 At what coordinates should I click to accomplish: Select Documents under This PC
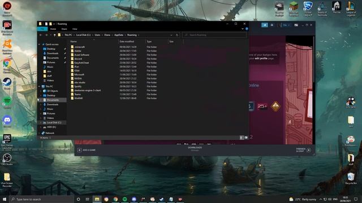coord(53,100)
